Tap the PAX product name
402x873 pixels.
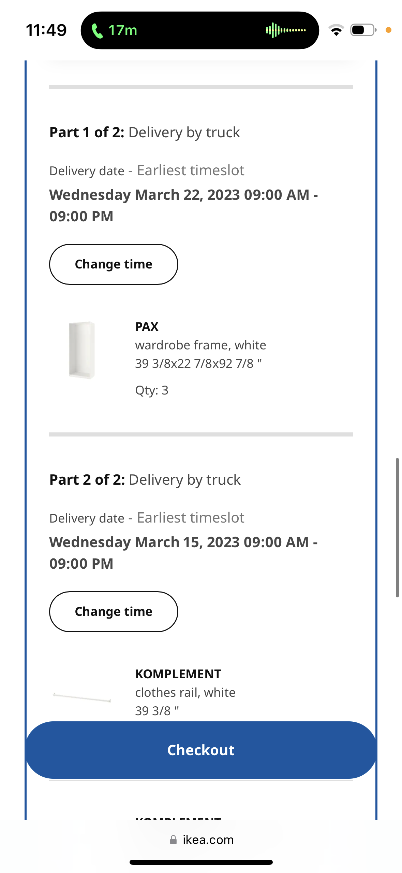pos(147,327)
